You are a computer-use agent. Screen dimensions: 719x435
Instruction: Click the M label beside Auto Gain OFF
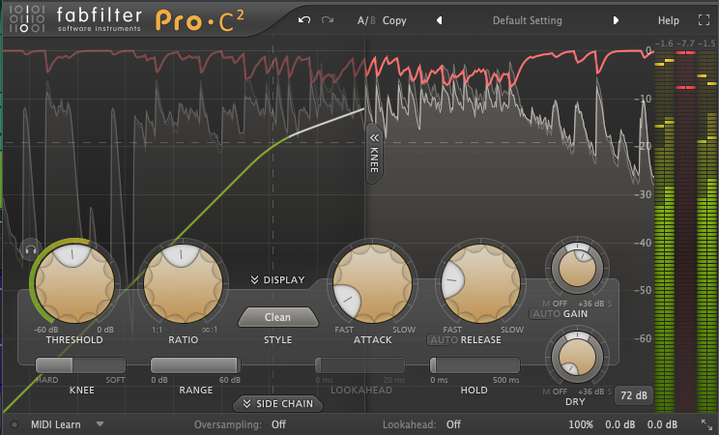point(546,304)
